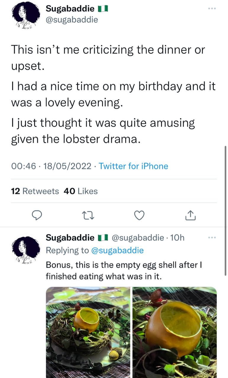The width and height of the screenshot is (228, 378).
Task: Like the tweet with heart icon
Action: point(139,216)
